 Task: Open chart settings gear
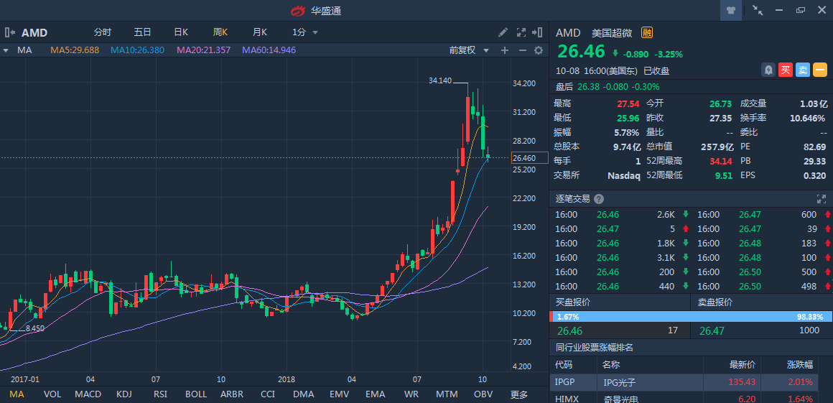click(x=539, y=50)
